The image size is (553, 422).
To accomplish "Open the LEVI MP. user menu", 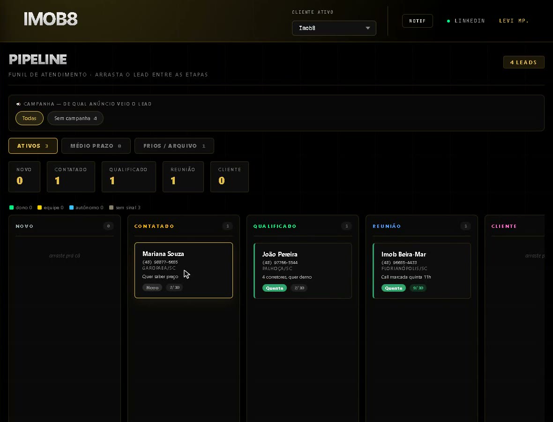I will coord(514,21).
